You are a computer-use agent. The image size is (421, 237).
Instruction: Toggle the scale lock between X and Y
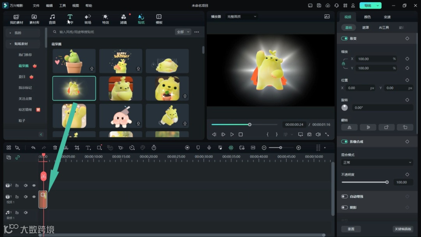[343, 64]
